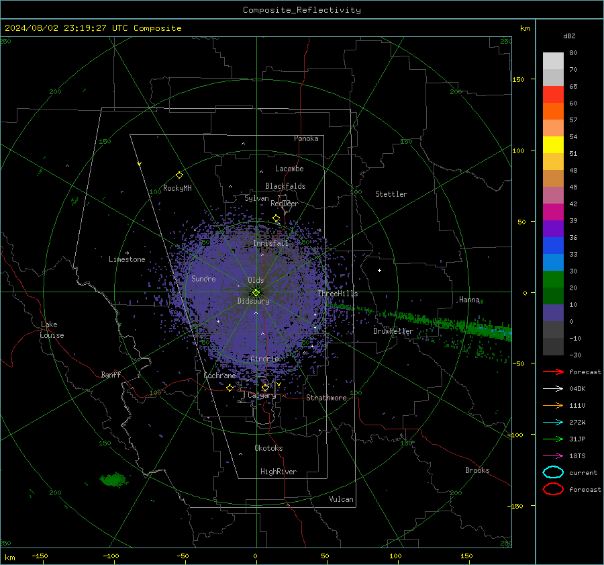Viewport: 604px width, 565px height.
Task: Click the white 04DK arrow icon
Action: tap(553, 388)
